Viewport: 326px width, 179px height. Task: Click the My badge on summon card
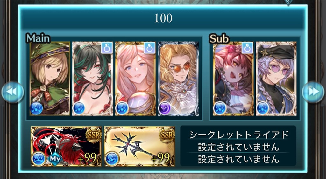[55, 160]
